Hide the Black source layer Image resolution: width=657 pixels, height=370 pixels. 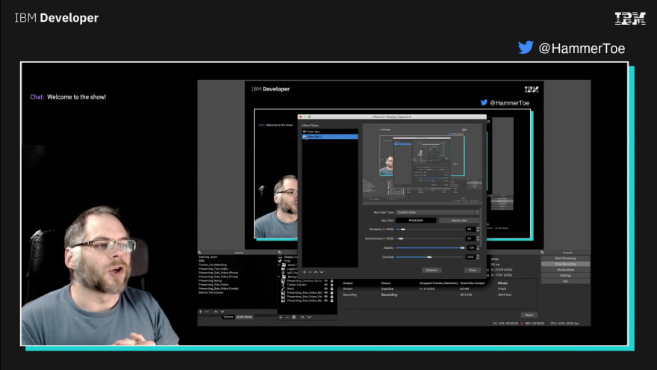(326, 289)
